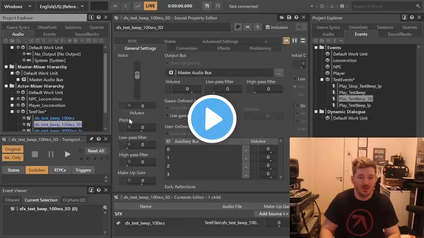Mute the sound with the M button
This screenshot has width=424, height=238.
pyautogui.click(x=247, y=27)
